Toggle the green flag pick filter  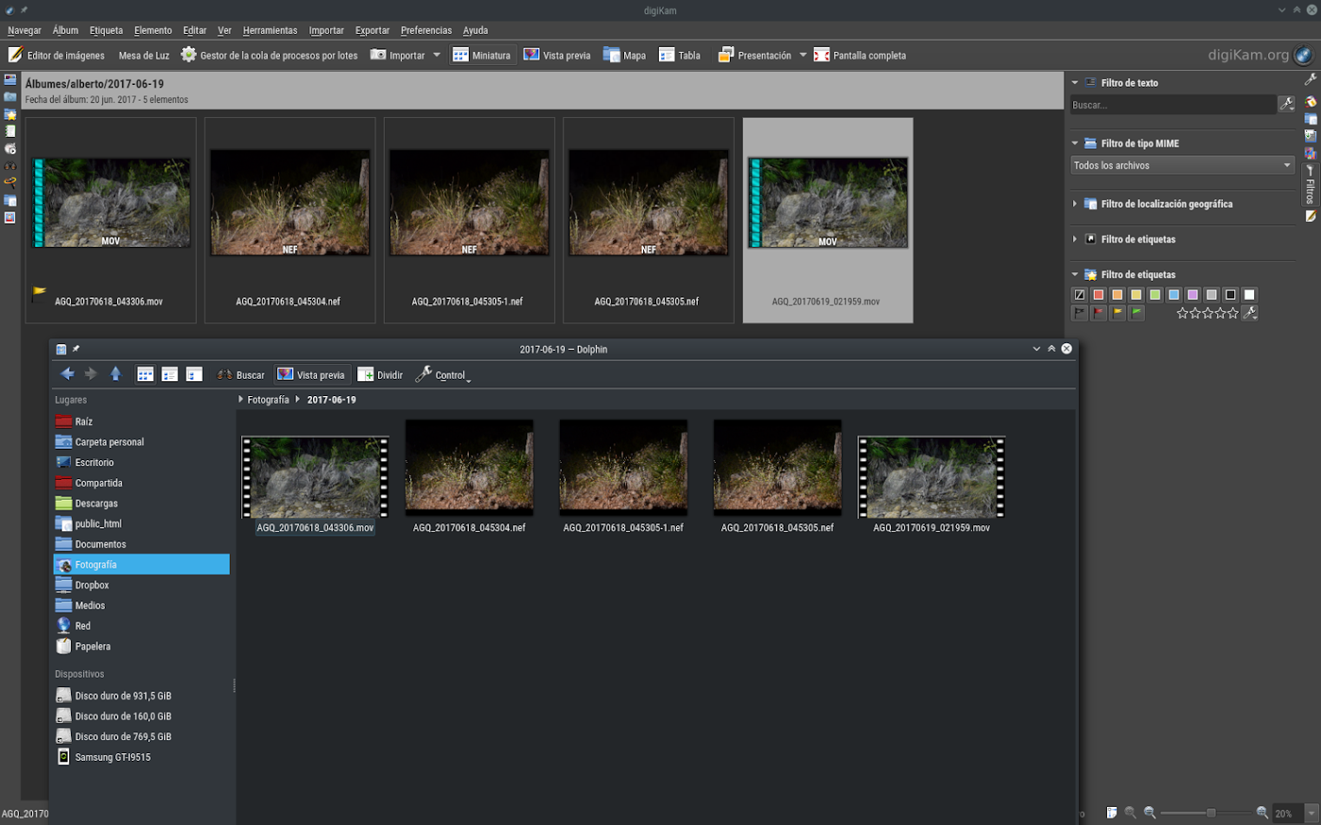click(x=1136, y=314)
